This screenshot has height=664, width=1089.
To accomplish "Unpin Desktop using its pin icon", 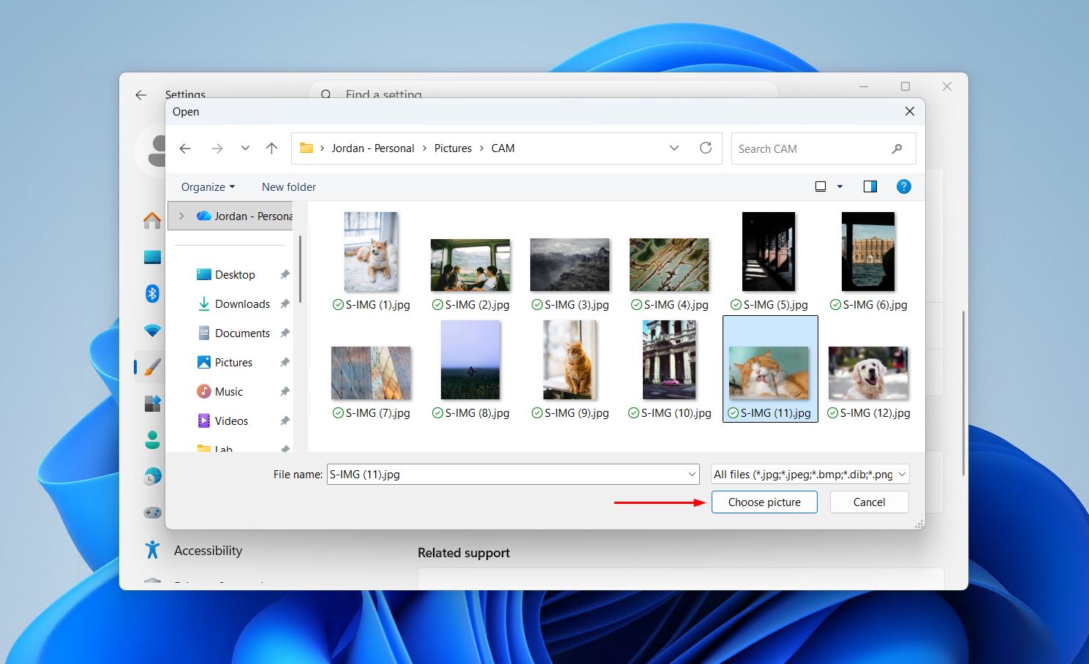I will click(x=285, y=275).
